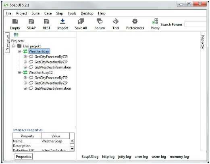Click the Proxy toolbar icon
This screenshot has width=210, height=164.
pos(155,21)
